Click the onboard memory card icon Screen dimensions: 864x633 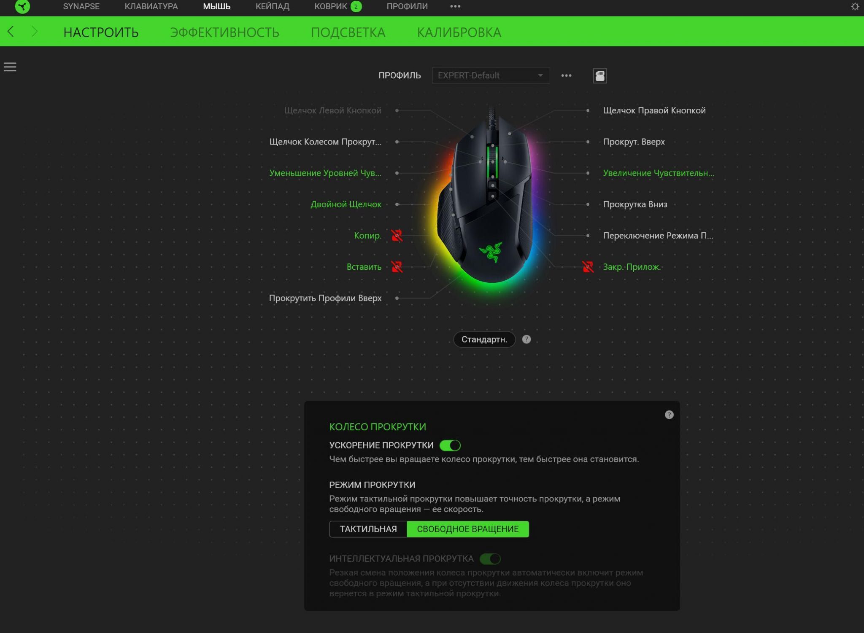pyautogui.click(x=600, y=76)
